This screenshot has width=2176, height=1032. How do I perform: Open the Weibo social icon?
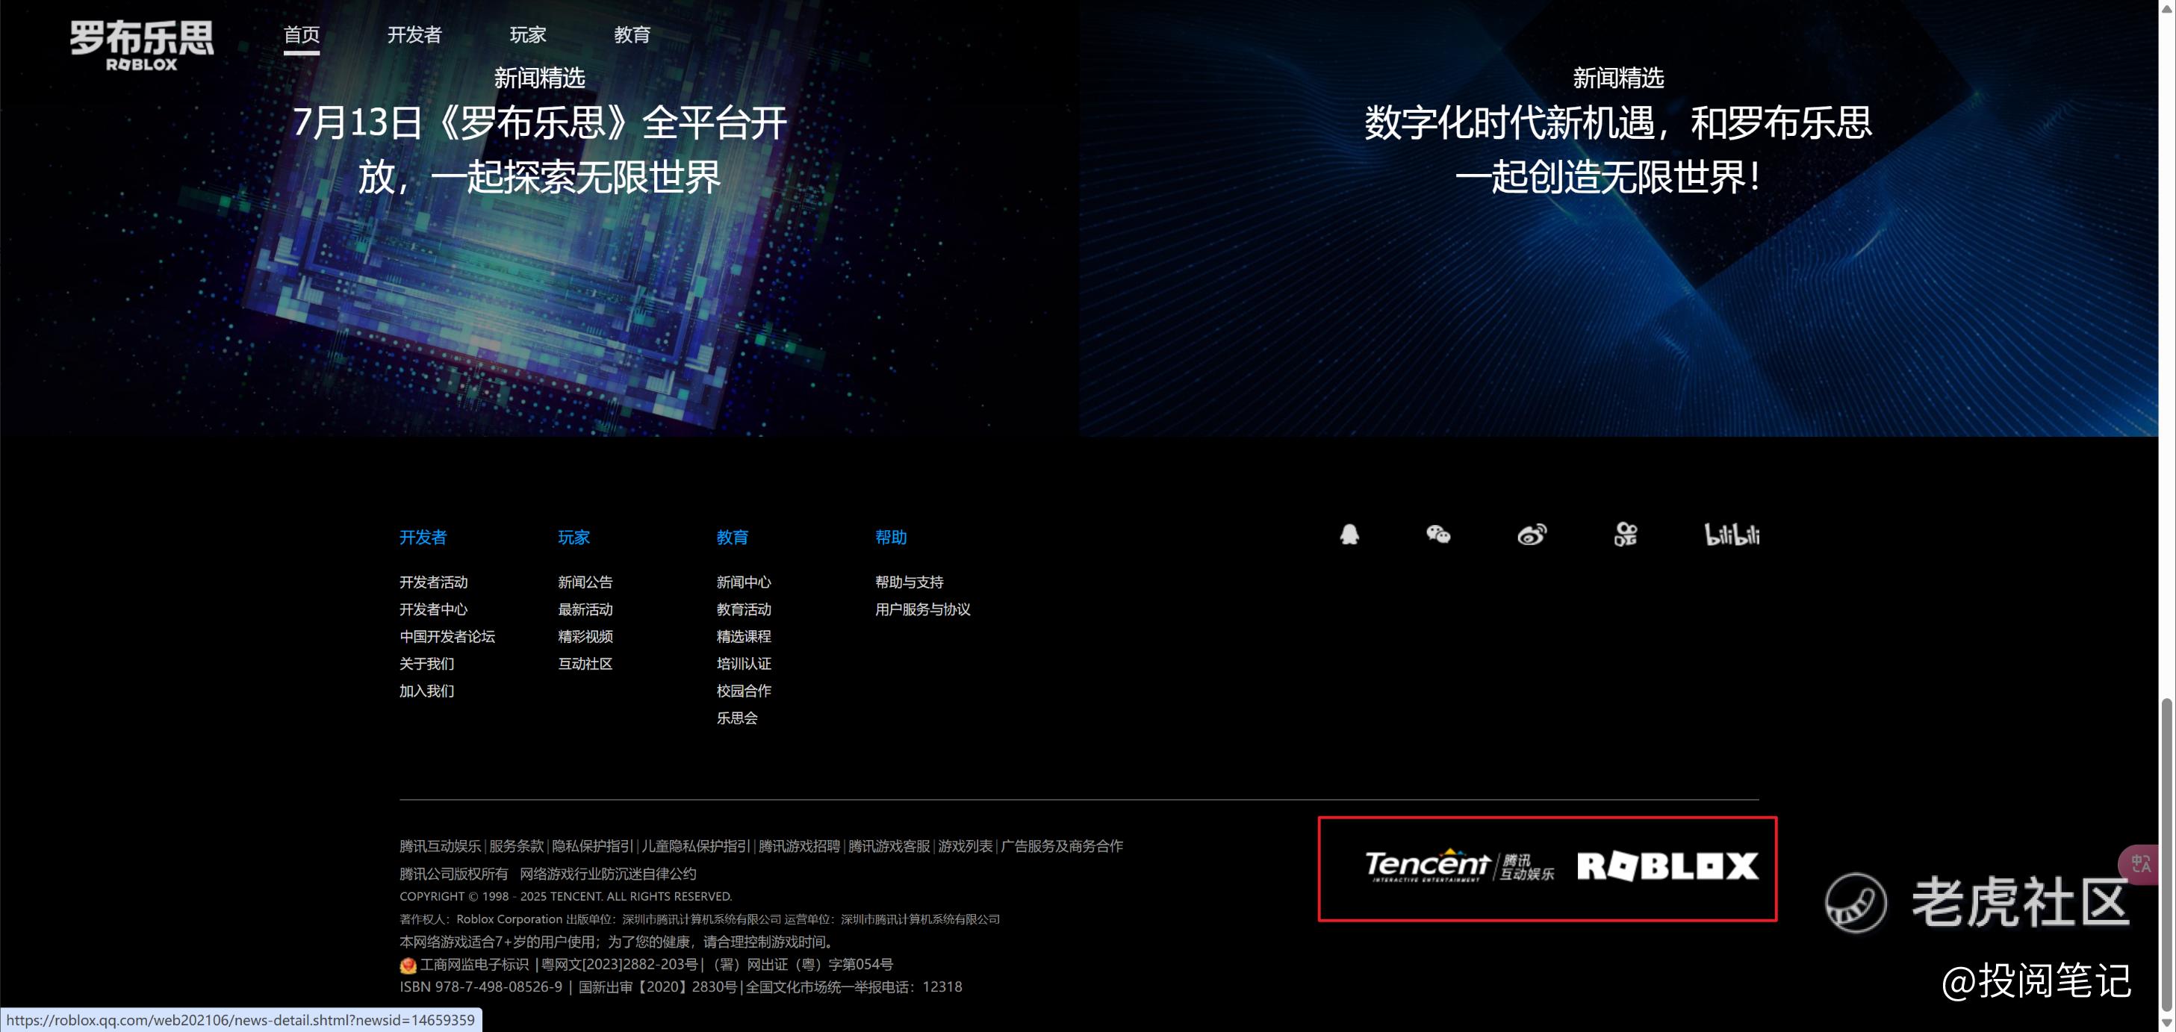click(1532, 535)
